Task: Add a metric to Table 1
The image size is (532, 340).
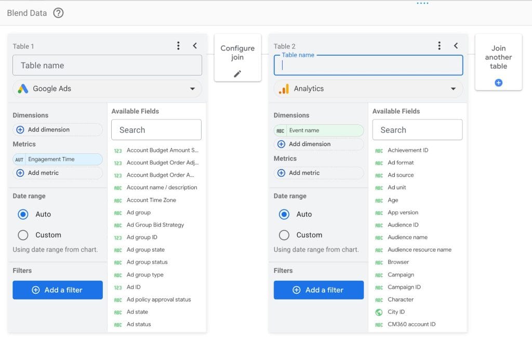Action: pyautogui.click(x=58, y=173)
